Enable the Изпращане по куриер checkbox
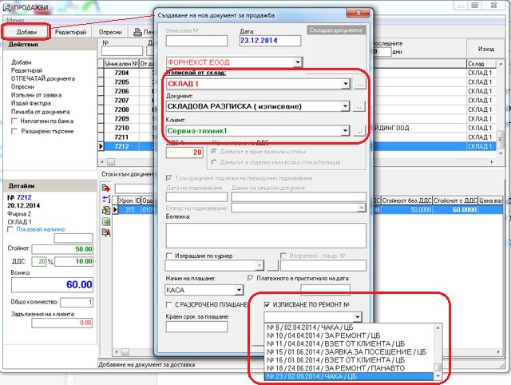 [170, 256]
